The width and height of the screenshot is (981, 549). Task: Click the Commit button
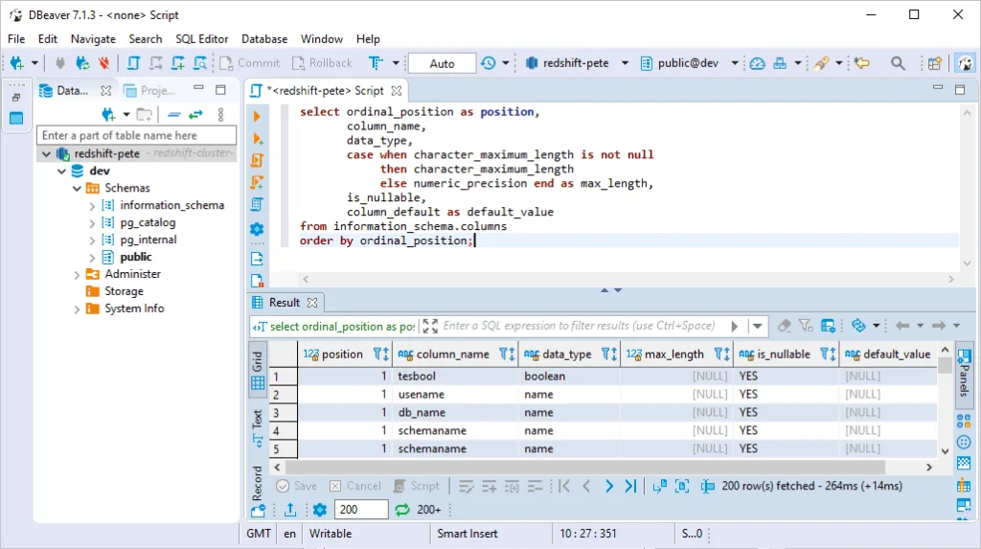[x=250, y=63]
